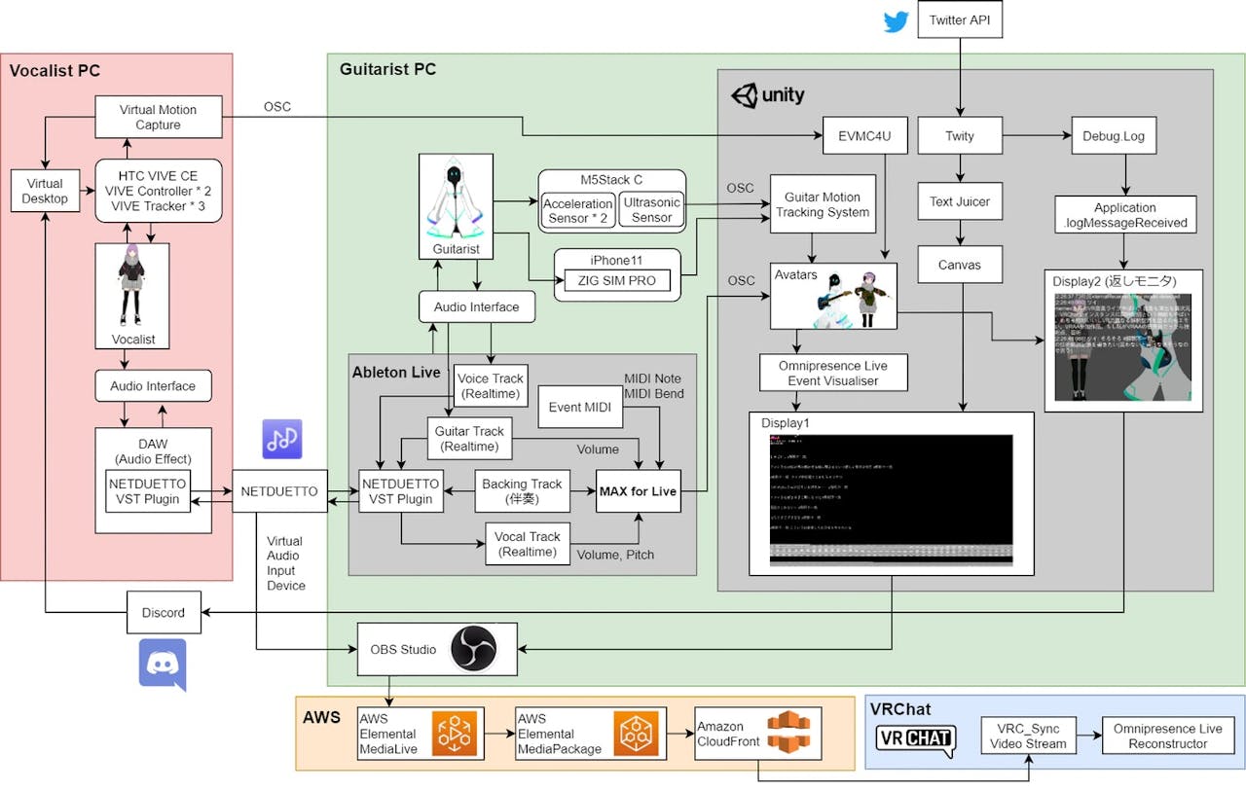Viewport: 1246px width, 791px height.
Task: Select the Vocal Track (Realtime) box
Action: click(528, 544)
